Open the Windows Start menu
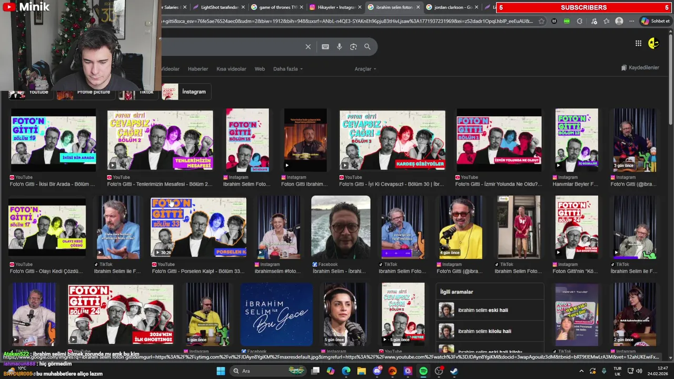674x379 pixels. [x=221, y=371]
